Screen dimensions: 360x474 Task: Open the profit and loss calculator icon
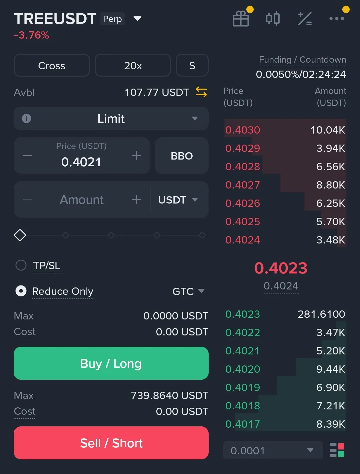[x=305, y=19]
